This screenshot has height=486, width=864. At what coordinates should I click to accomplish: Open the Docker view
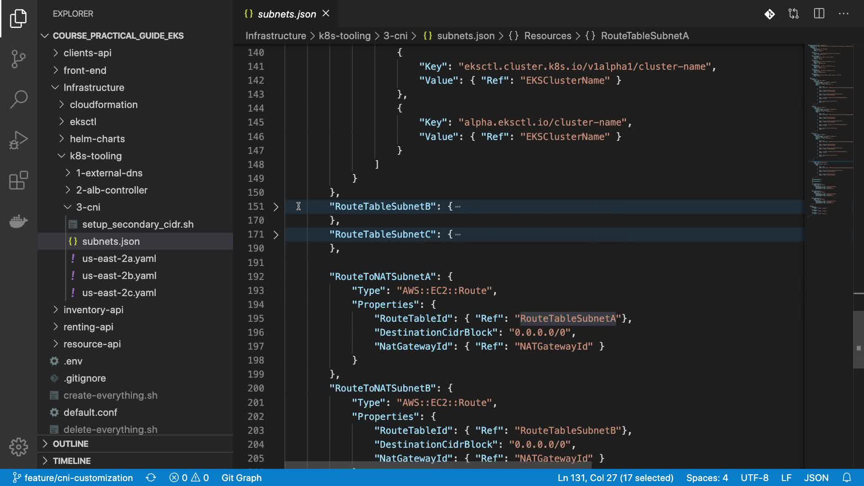point(18,221)
